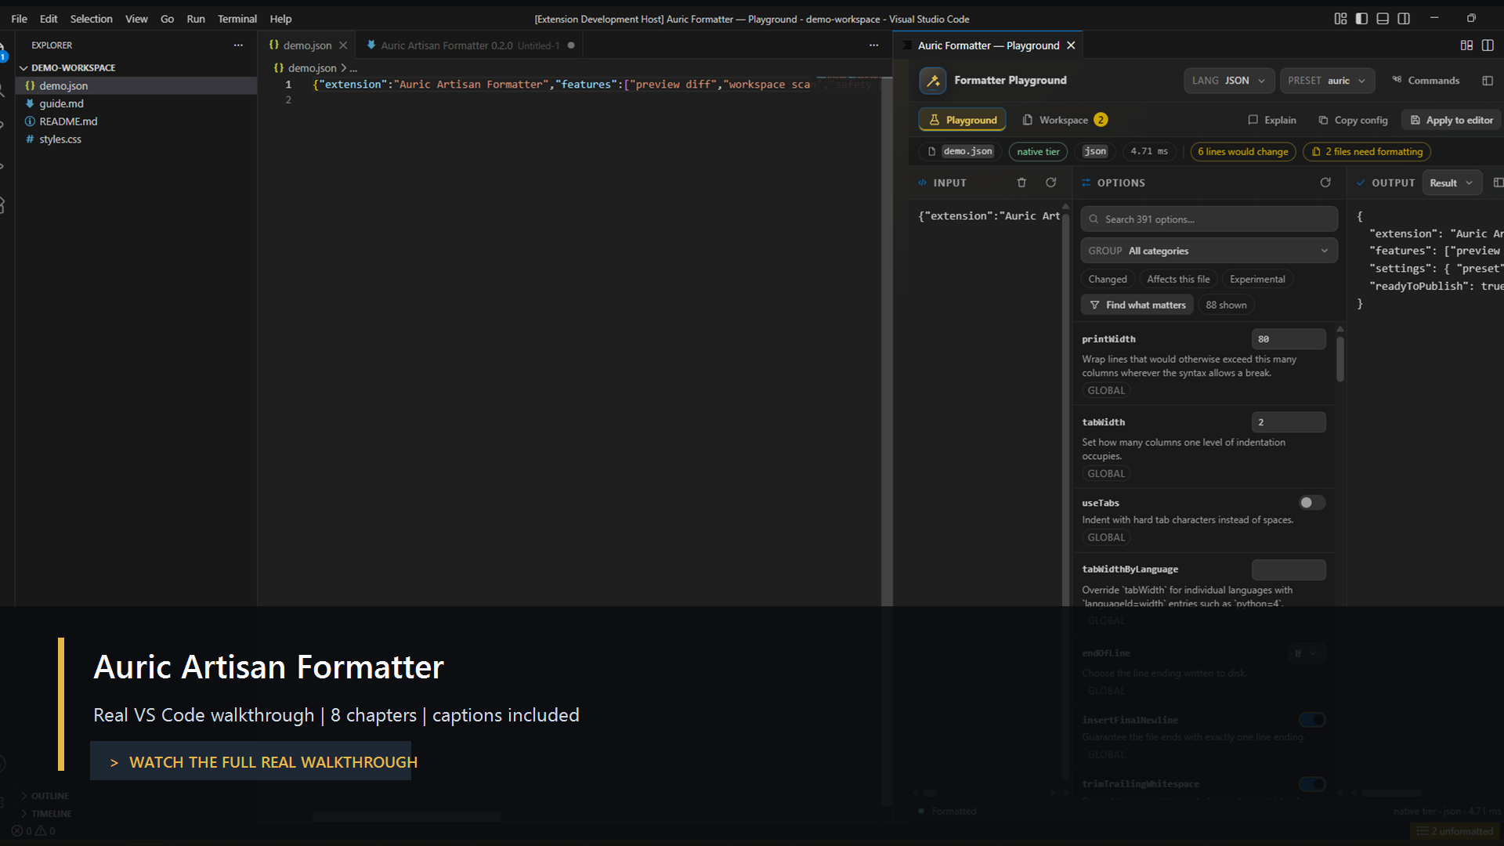
Task: Open the editor group more actions ellipsis
Action: (873, 45)
